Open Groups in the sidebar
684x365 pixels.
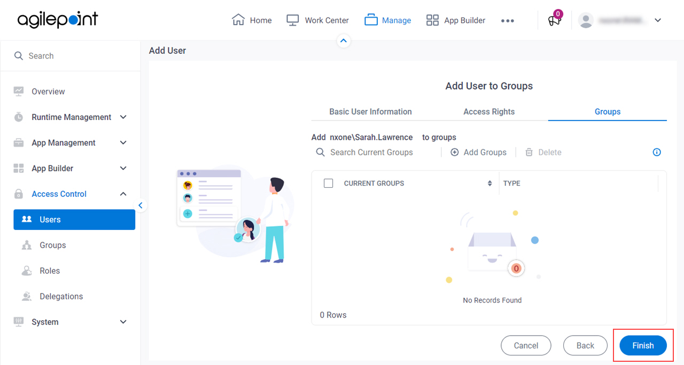pyautogui.click(x=52, y=245)
